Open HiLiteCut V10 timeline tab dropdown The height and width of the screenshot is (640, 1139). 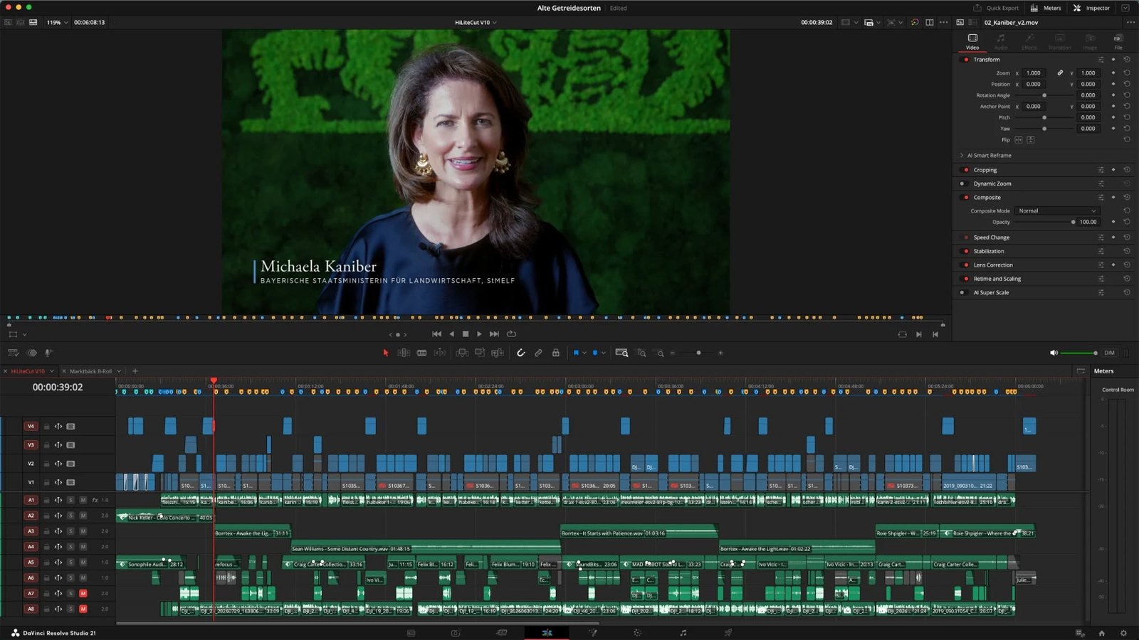(51, 371)
